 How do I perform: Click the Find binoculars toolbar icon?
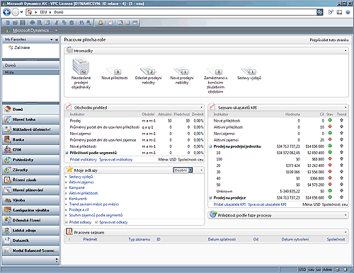click(81, 23)
